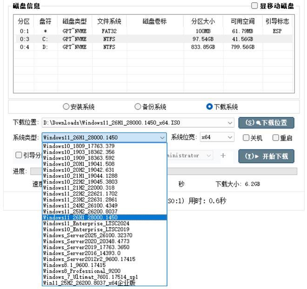Screen dimensions: 307x289
Task: Select highlighted Windows11_26H1_28000.1450 entry
Action: coord(105,217)
